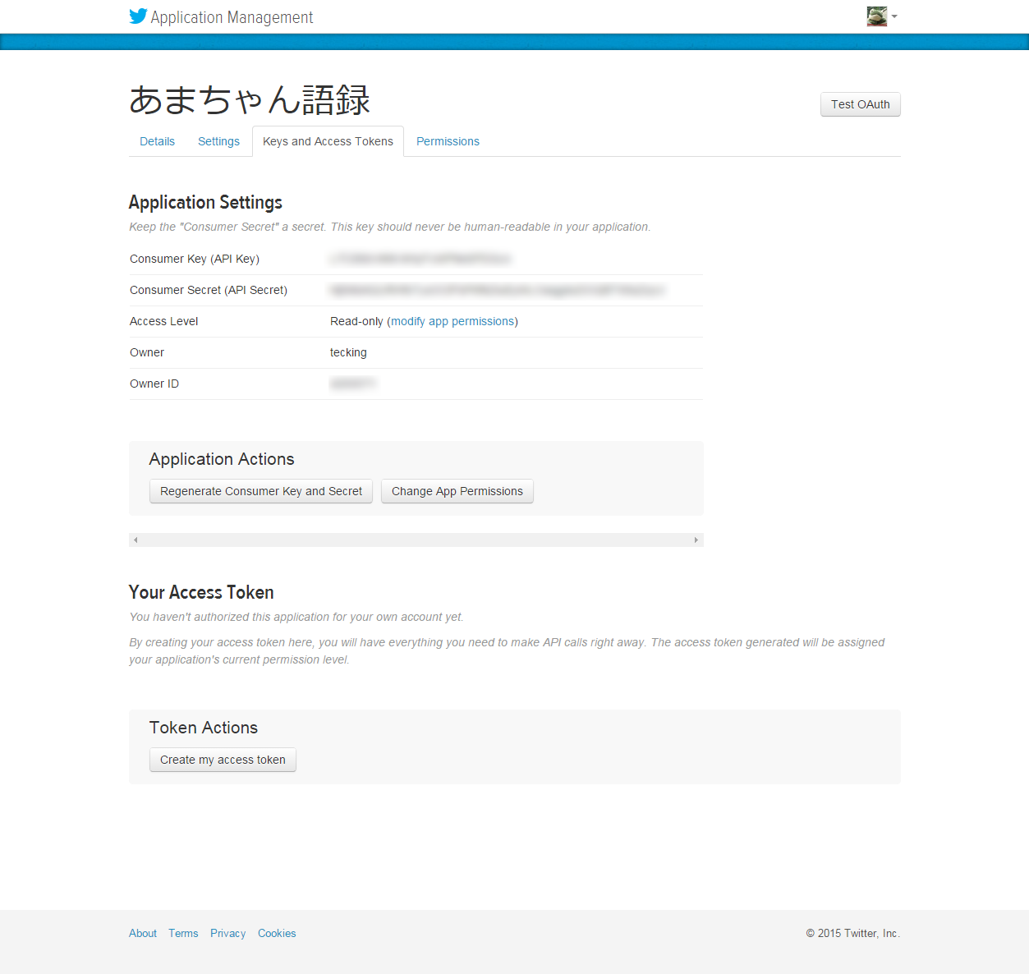The height and width of the screenshot is (974, 1029).
Task: Select the Keys and Access Tokens tab
Action: pyautogui.click(x=328, y=141)
